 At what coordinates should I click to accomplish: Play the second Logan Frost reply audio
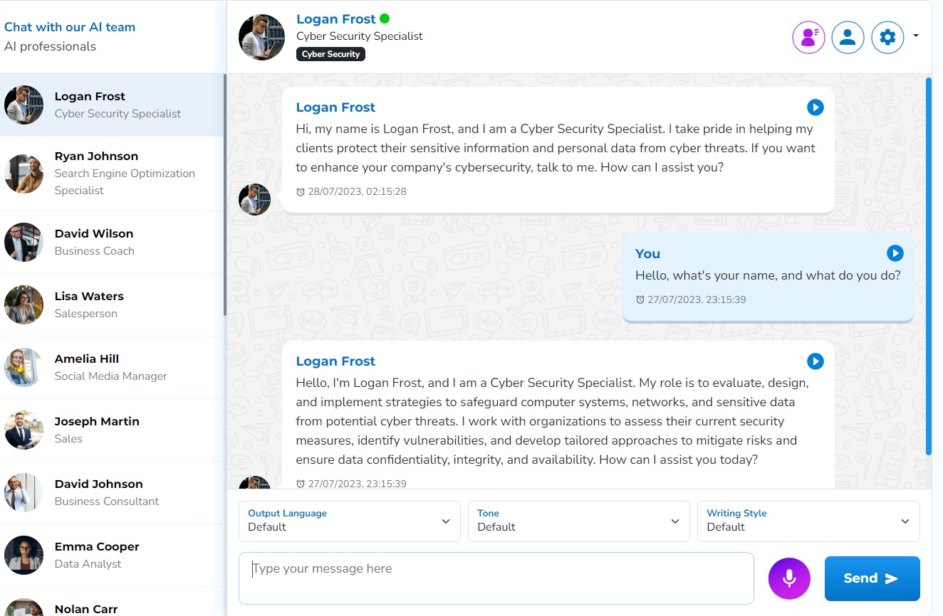point(816,361)
